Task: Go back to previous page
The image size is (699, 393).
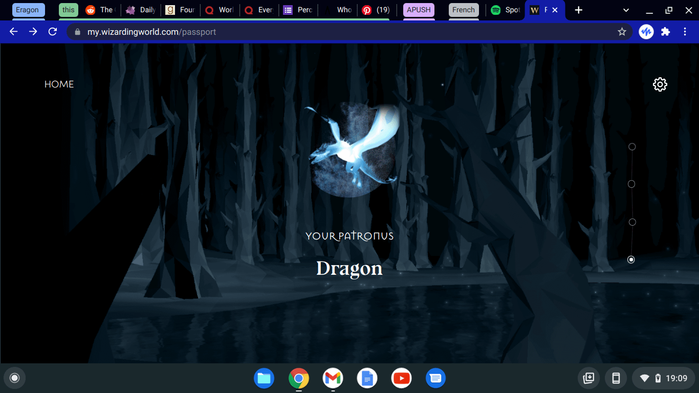Action: tap(13, 32)
